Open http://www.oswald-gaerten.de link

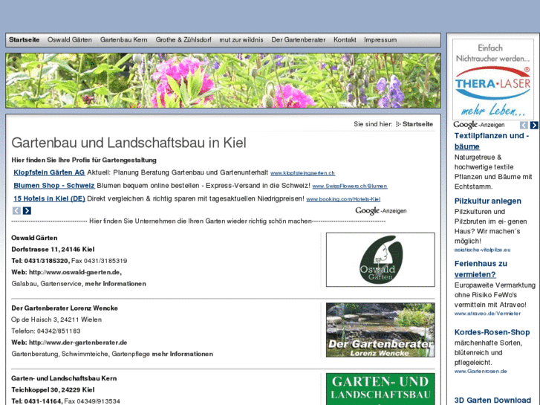tap(75, 272)
